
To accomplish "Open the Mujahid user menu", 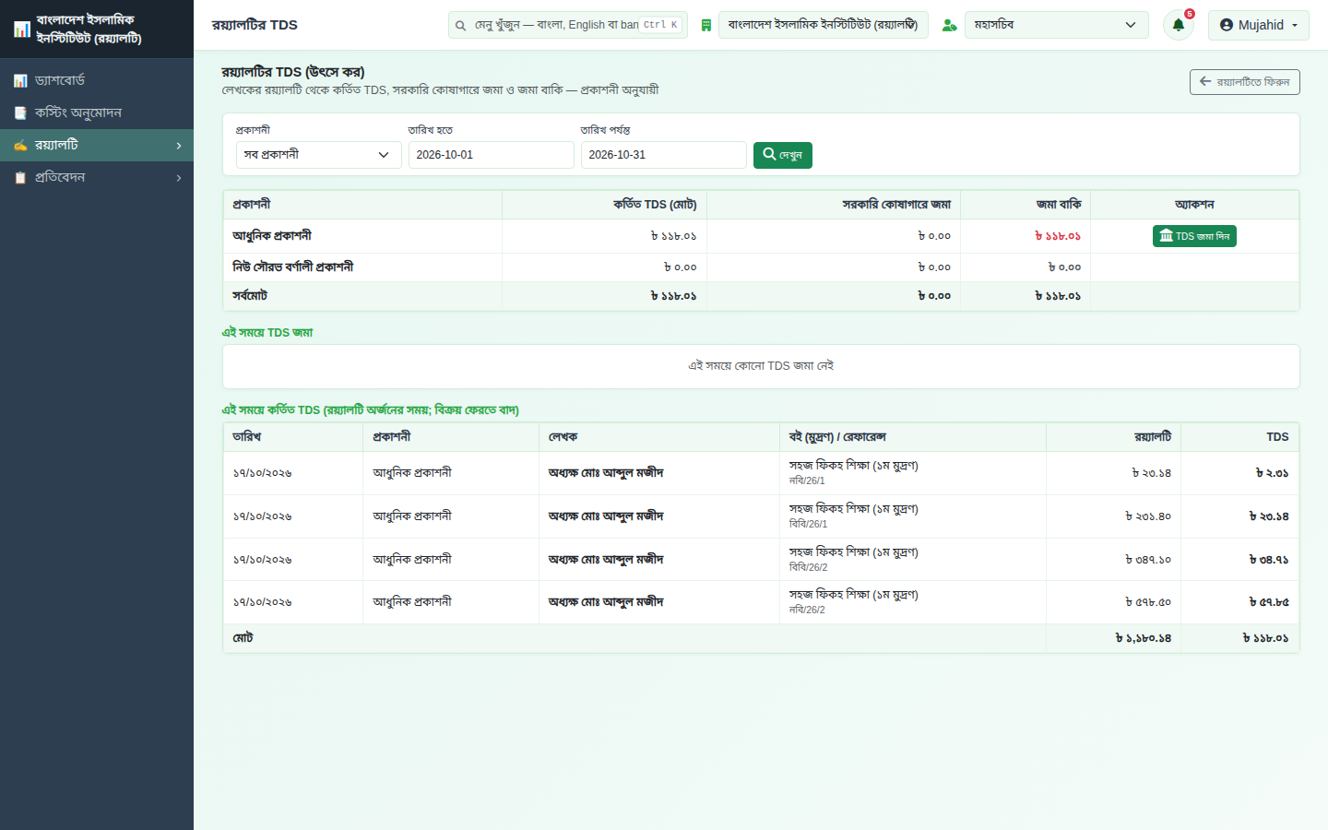I will pyautogui.click(x=1259, y=25).
